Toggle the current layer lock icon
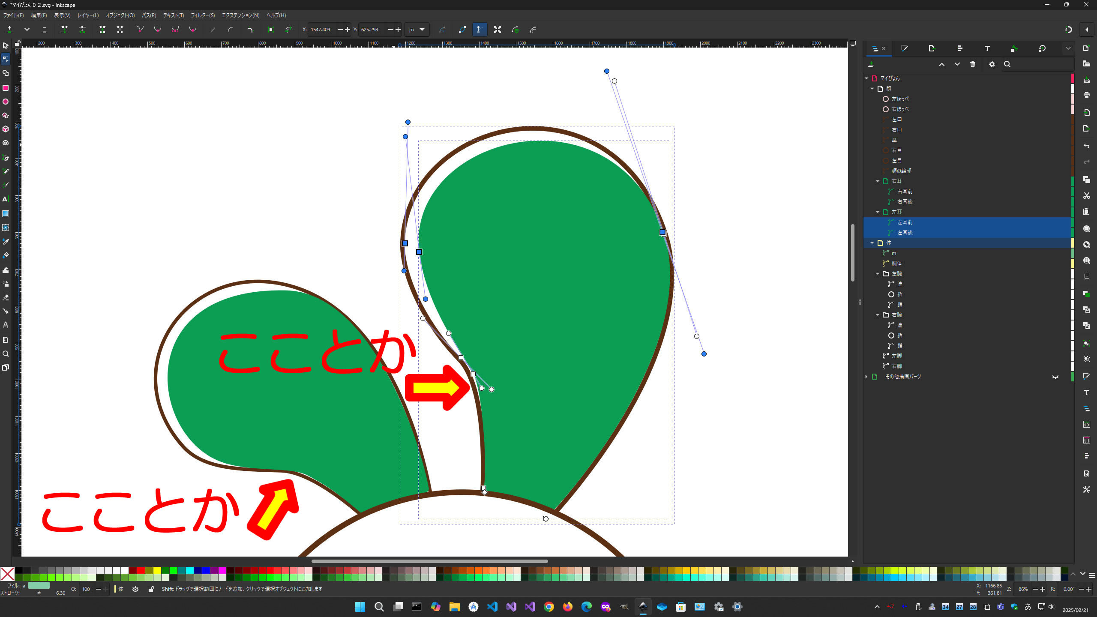 pos(151,589)
